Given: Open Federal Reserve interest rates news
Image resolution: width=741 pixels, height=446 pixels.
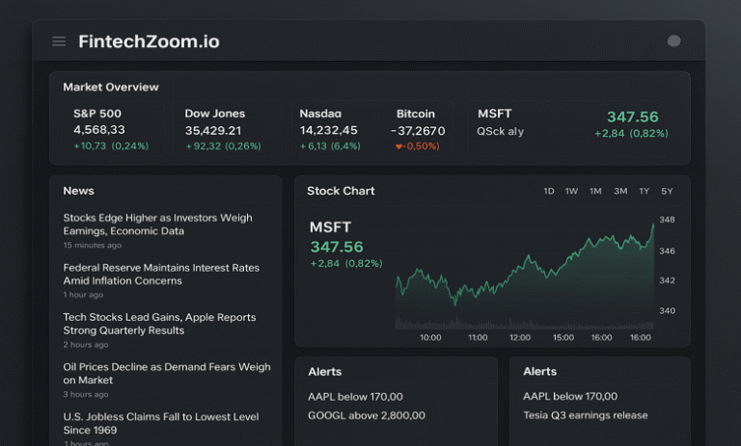Looking at the screenshot, I should pos(161,275).
